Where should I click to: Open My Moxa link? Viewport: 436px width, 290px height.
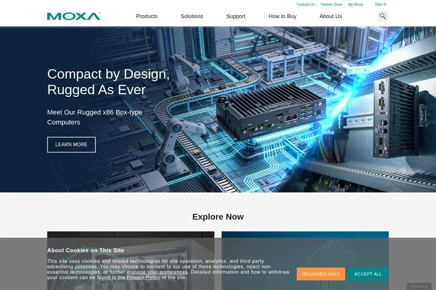355,5
